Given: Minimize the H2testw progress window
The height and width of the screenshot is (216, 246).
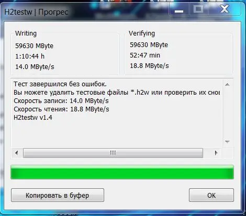Looking at the screenshot, I should click(179, 9).
